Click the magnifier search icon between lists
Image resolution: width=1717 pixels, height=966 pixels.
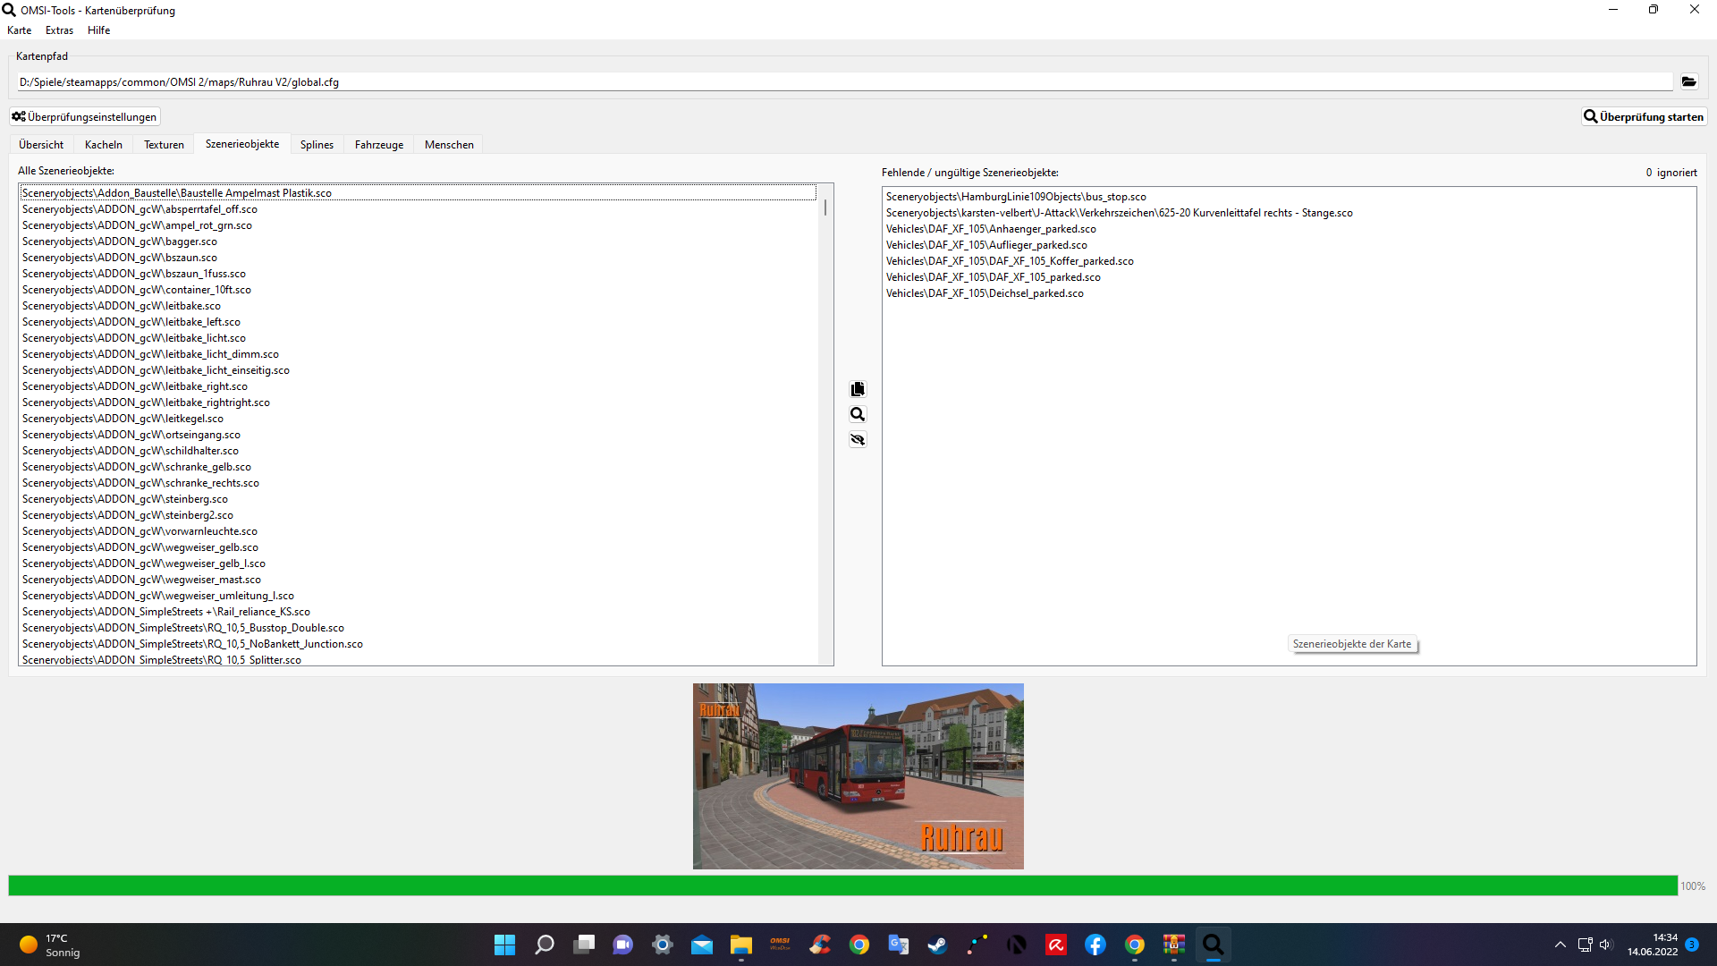pos(858,414)
